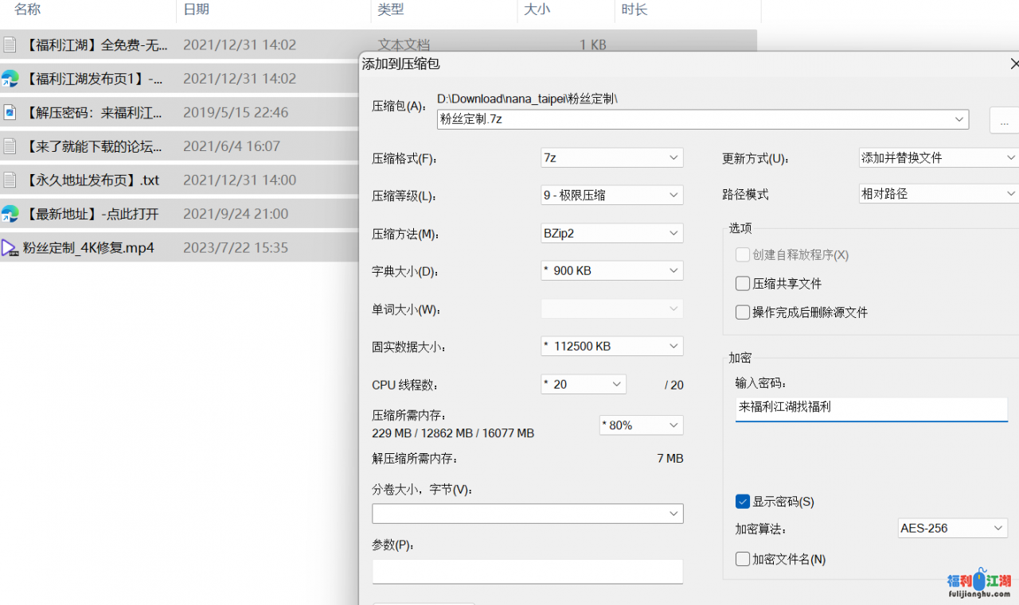
Task: Click the document icon for 【解压密码：来福利江...
Action: (10, 112)
